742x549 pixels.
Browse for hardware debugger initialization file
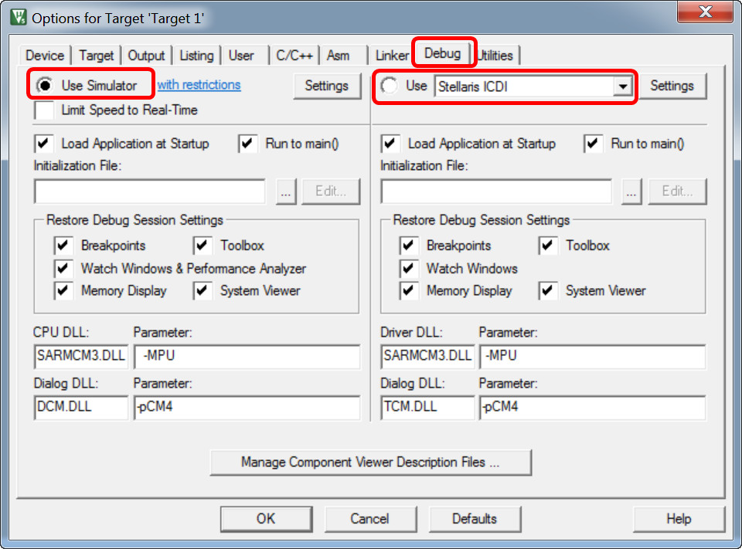tap(631, 191)
